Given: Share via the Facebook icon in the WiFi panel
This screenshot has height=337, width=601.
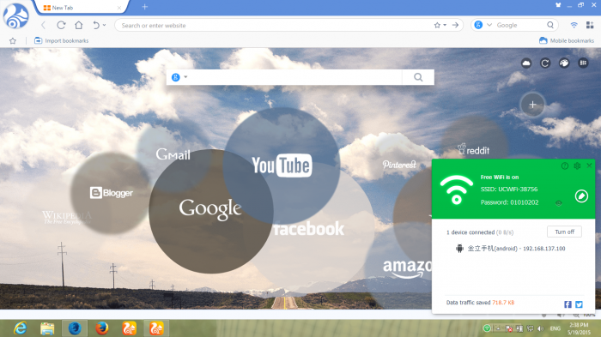Looking at the screenshot, I should click(x=568, y=304).
